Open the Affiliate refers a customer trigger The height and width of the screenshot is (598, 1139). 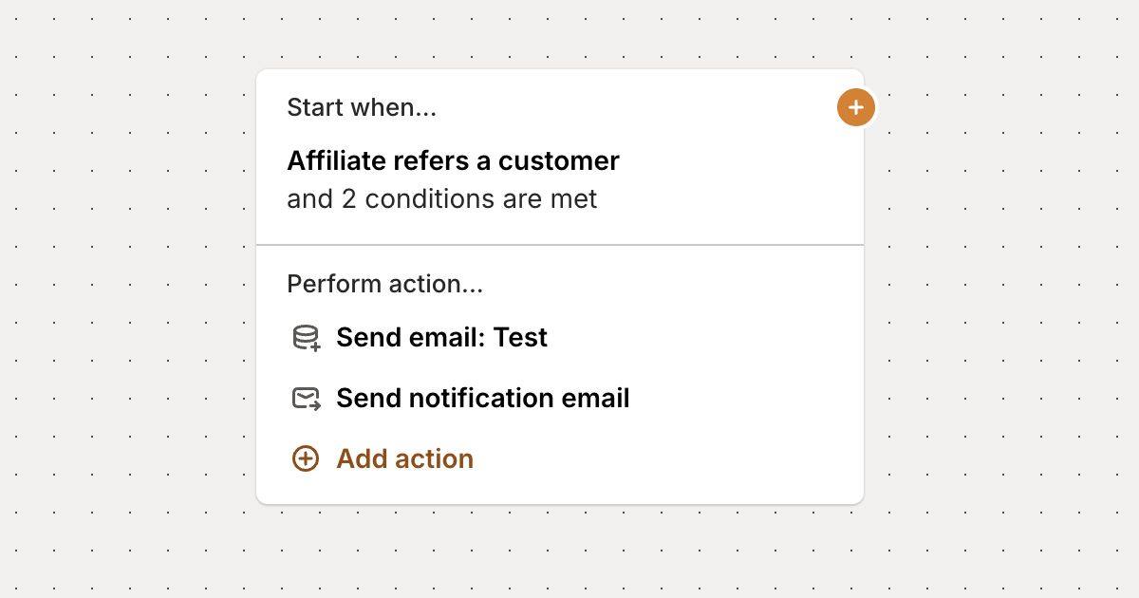pyautogui.click(x=453, y=160)
